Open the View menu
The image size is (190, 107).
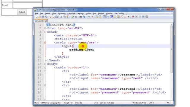pyautogui.click(x=54, y=13)
